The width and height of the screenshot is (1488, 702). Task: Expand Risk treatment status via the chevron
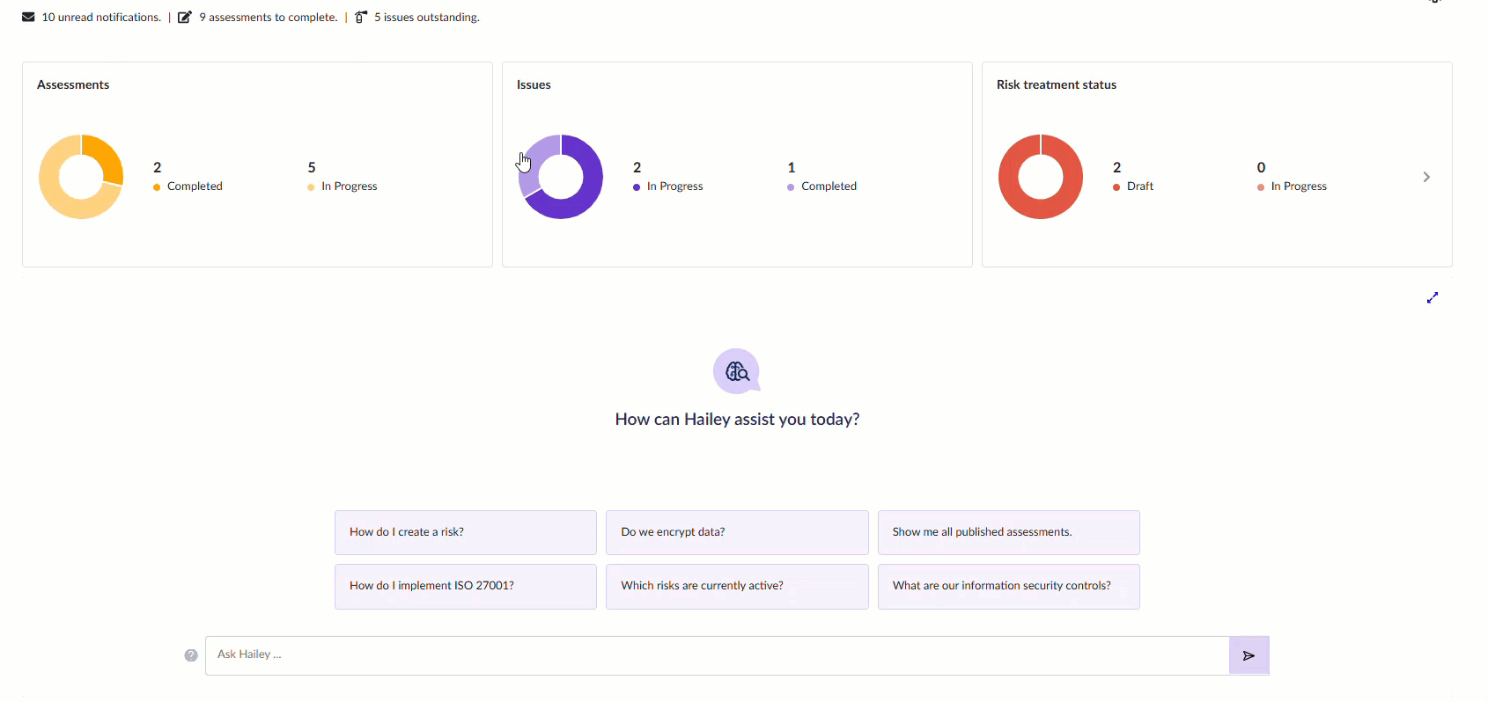tap(1426, 177)
